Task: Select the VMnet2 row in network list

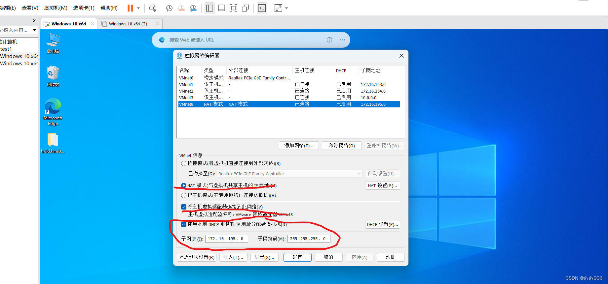Action: pyautogui.click(x=289, y=91)
